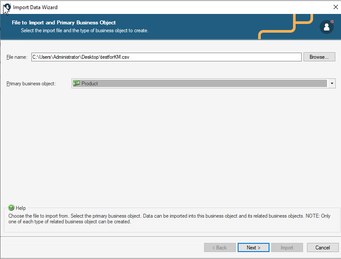Viewport: 341px width, 259px height.
Task: Cancel the import wizard
Action: coord(322,248)
